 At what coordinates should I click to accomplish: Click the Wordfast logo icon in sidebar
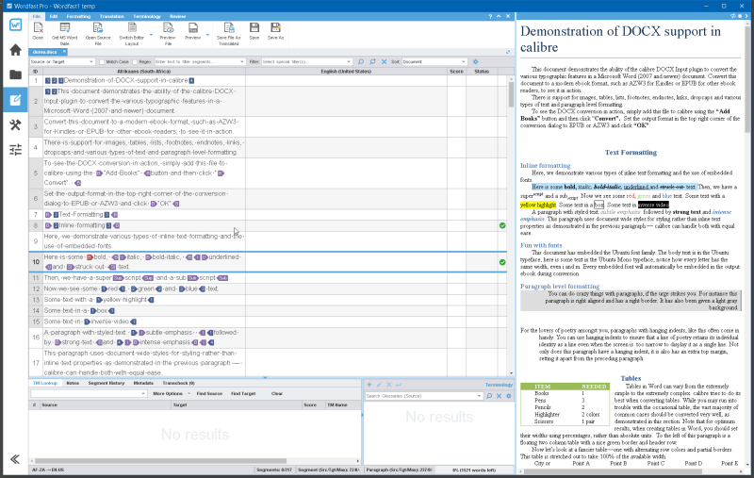[15, 25]
